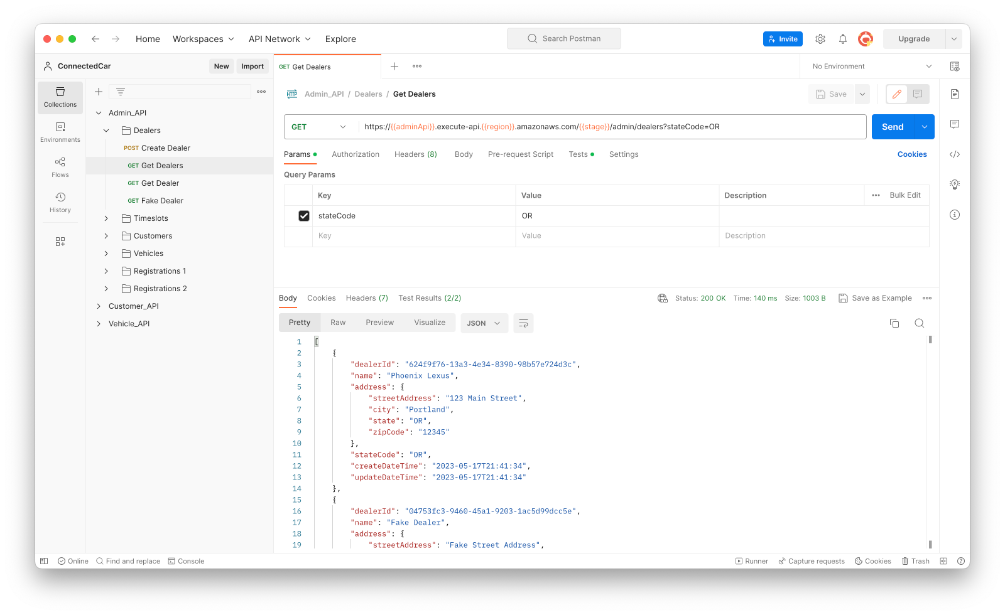Open related info lightbulb icon
The height and width of the screenshot is (615, 1005).
pos(955,184)
